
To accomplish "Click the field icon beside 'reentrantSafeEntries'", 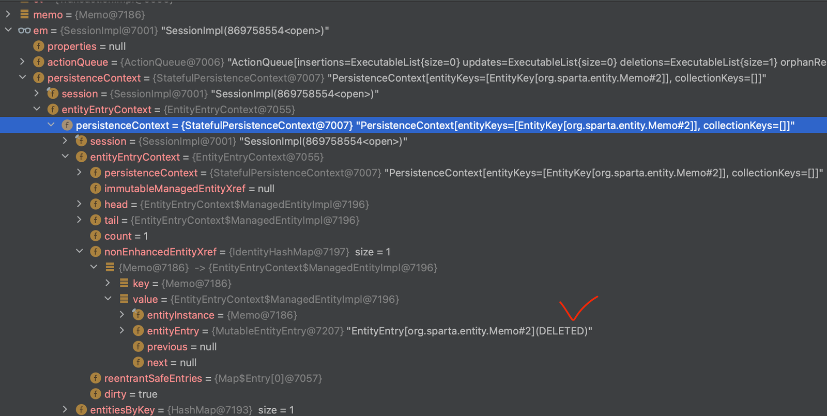I will coord(95,378).
